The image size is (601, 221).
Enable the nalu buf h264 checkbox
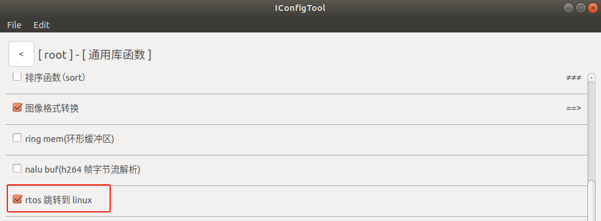[x=17, y=169]
